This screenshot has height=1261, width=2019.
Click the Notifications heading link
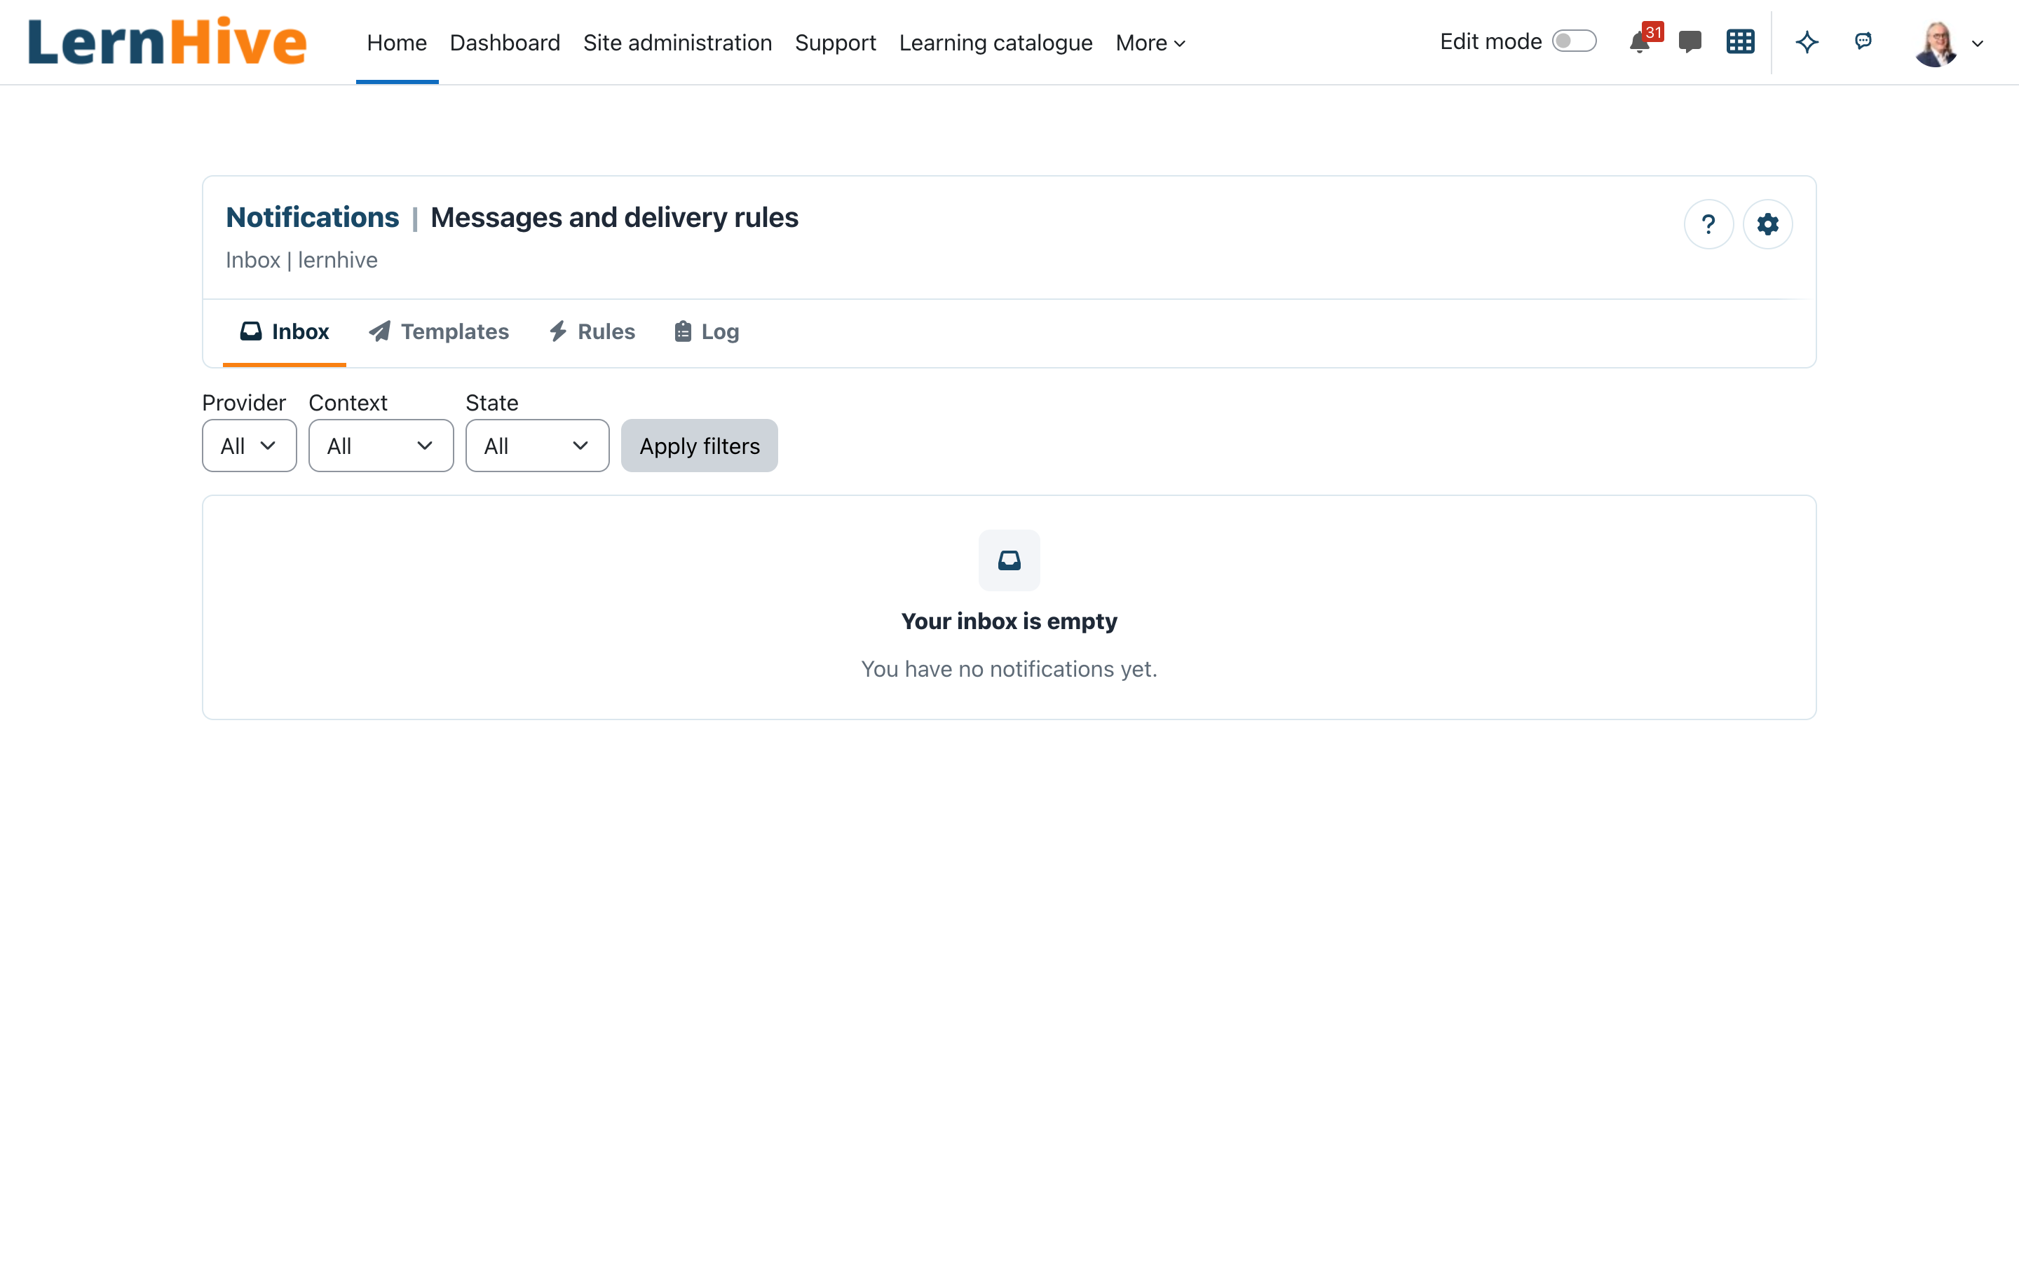(x=312, y=217)
